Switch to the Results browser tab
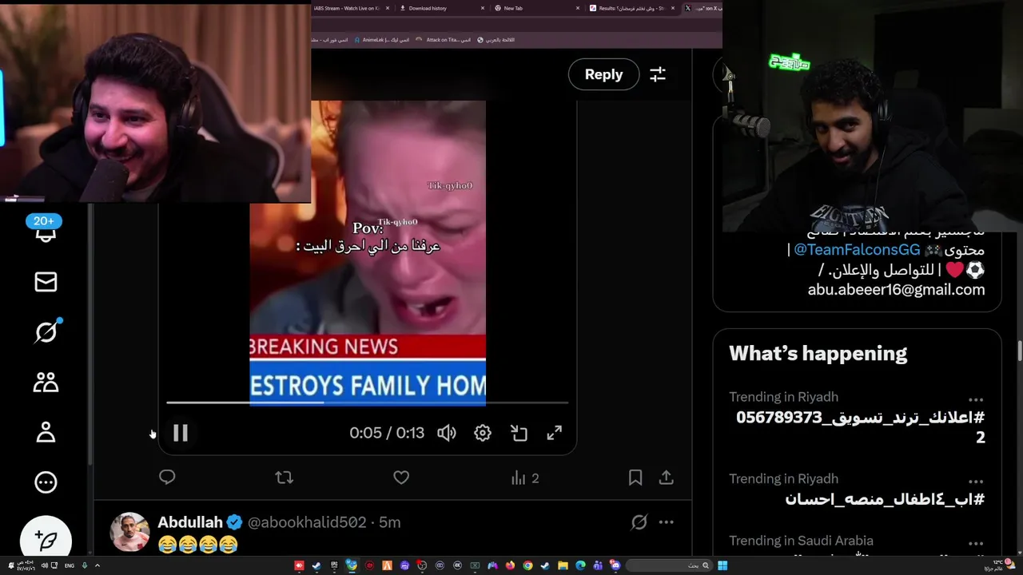 tap(630, 8)
